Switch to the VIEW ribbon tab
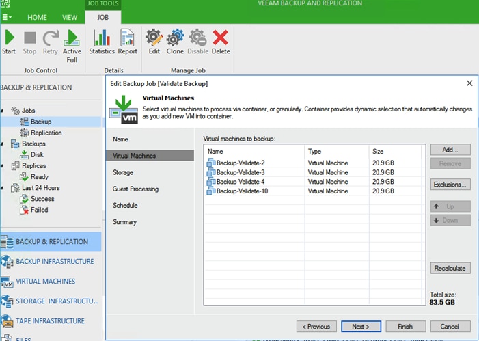Image resolution: width=479 pixels, height=341 pixels. pyautogui.click(x=70, y=17)
